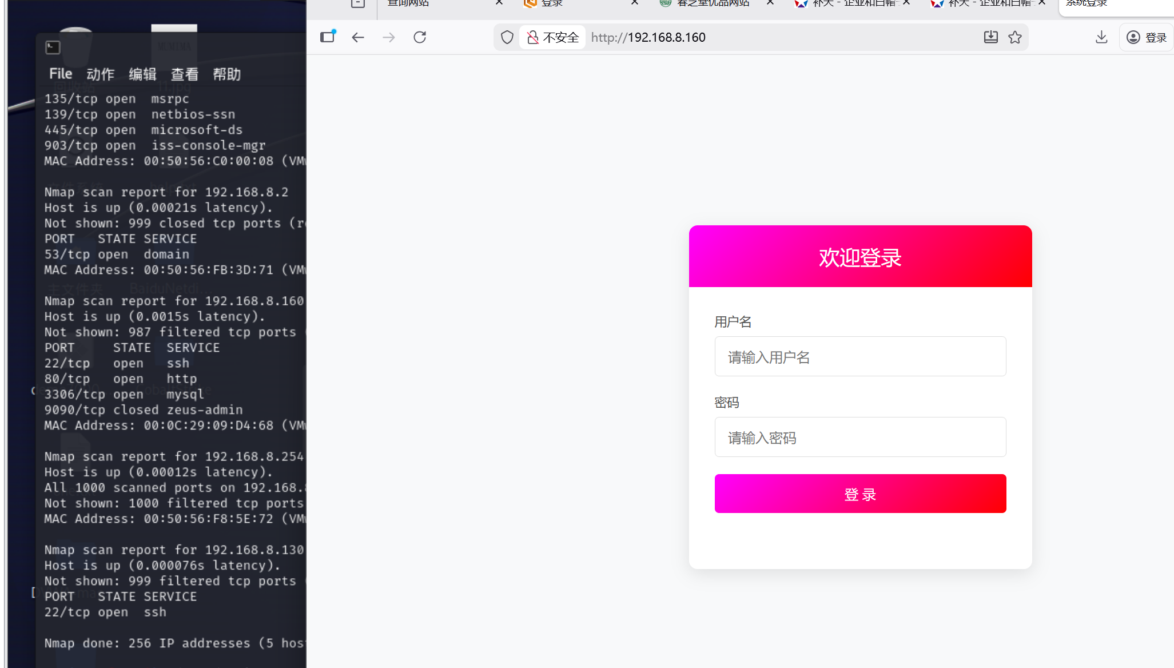Open the 动作 terminal menu
Viewport: 1174px width, 668px height.
click(101, 74)
